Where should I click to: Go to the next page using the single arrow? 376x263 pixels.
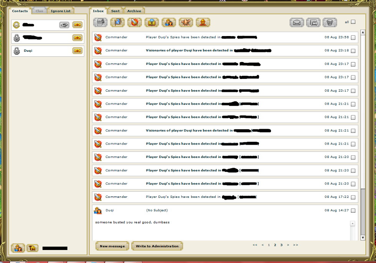[x=288, y=245]
